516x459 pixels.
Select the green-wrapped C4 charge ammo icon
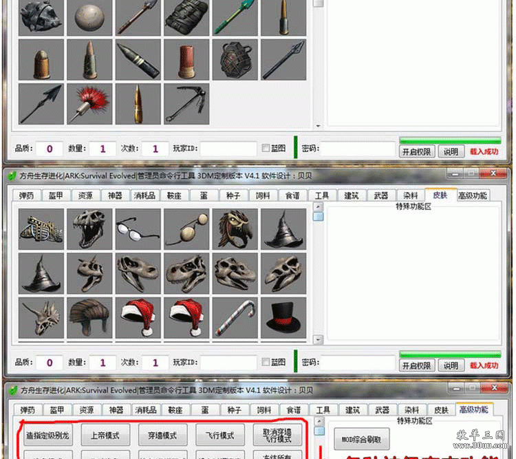coord(186,17)
